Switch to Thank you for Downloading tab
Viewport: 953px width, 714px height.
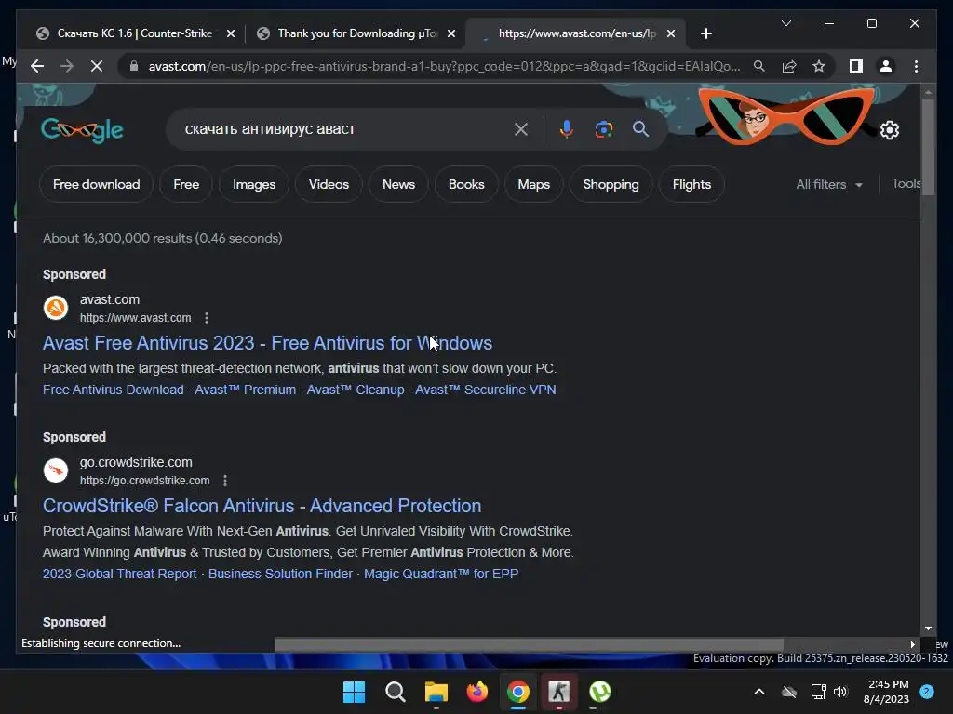[356, 33]
